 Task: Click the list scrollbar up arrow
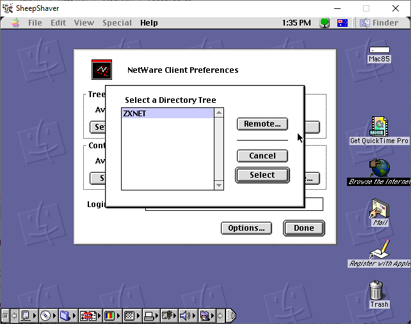pyautogui.click(x=219, y=113)
